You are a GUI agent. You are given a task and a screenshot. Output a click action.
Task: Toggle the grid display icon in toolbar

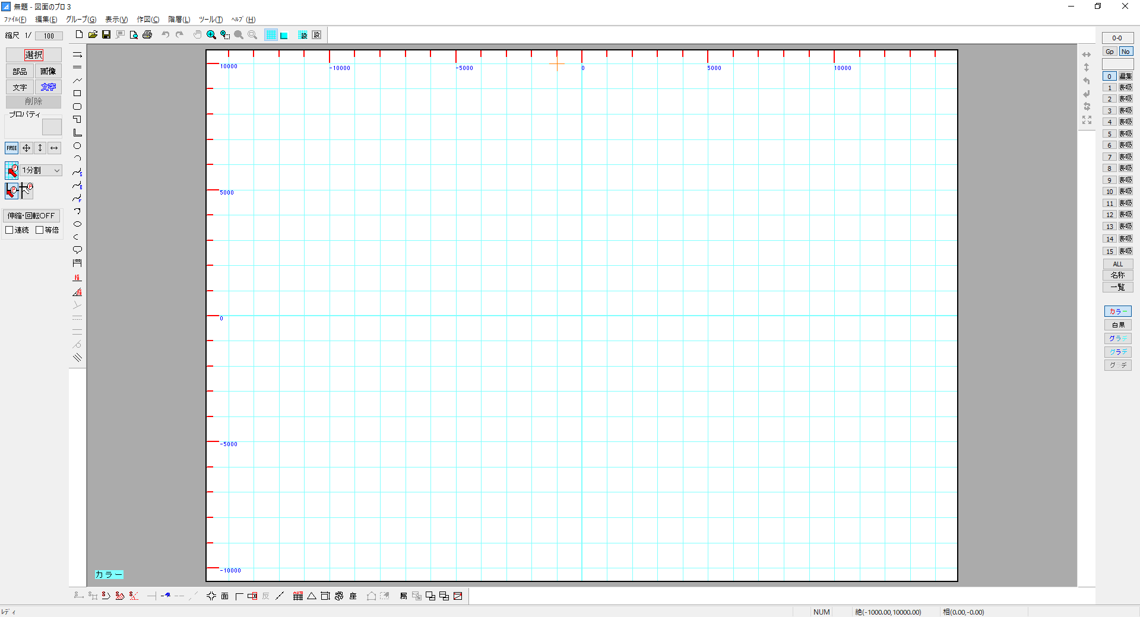[271, 35]
